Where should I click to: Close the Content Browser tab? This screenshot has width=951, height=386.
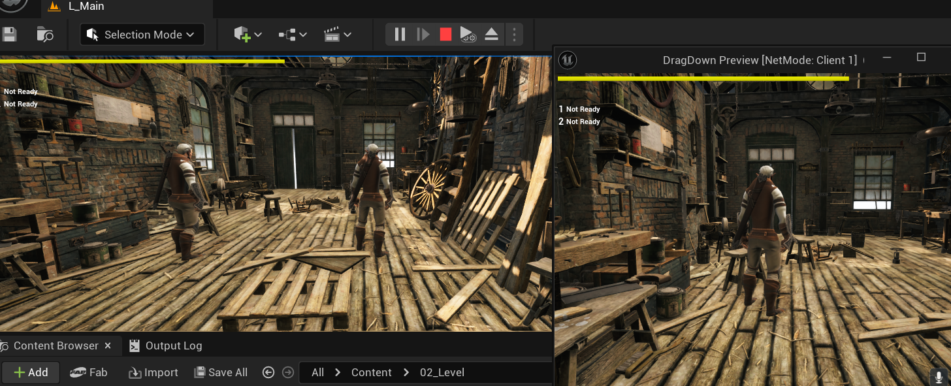(108, 346)
